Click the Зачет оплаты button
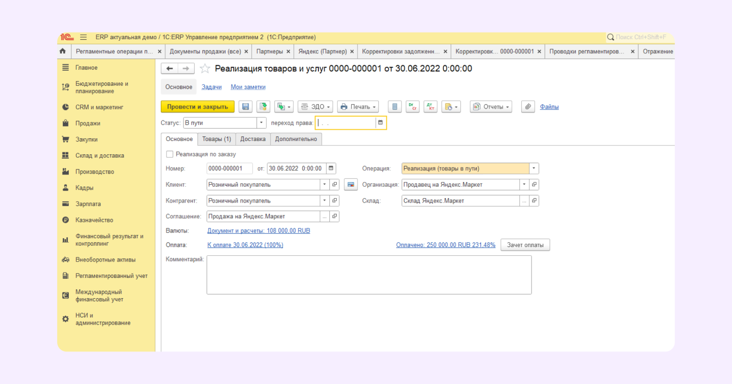Viewport: 732px width, 384px height. tap(525, 245)
